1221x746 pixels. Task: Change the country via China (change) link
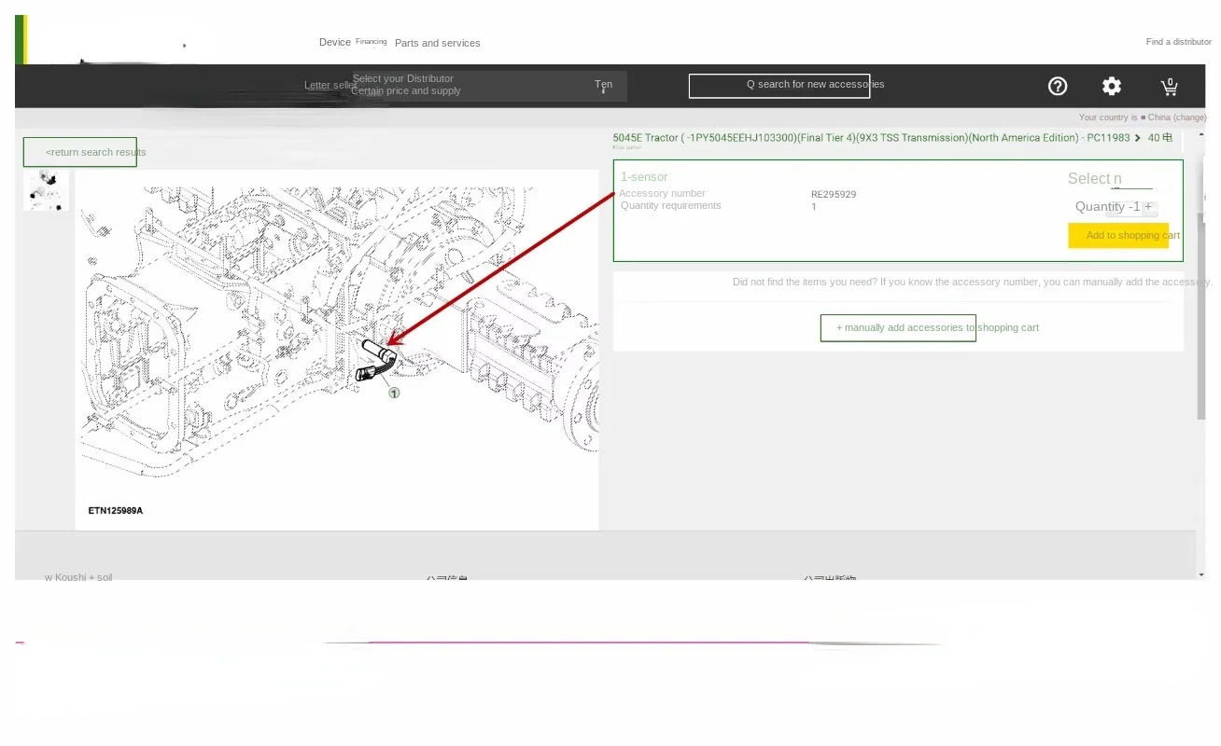point(1177,117)
